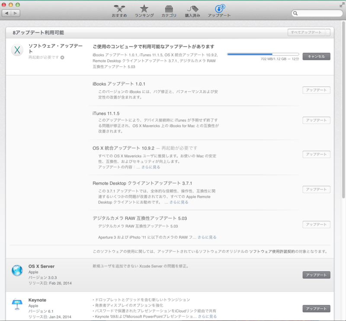Click the OS X Server app name

pyautogui.click(x=42, y=266)
